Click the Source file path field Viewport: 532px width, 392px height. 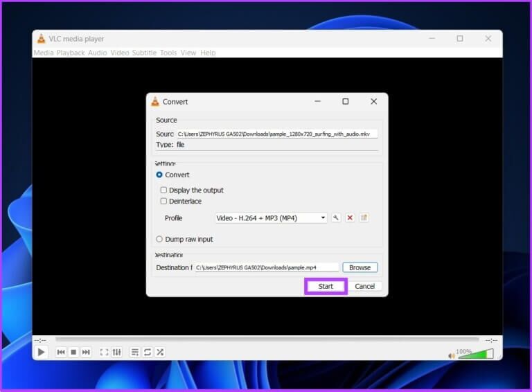277,134
